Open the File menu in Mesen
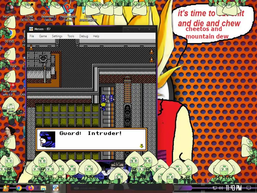This screenshot has width=257, height=193. click(x=32, y=36)
